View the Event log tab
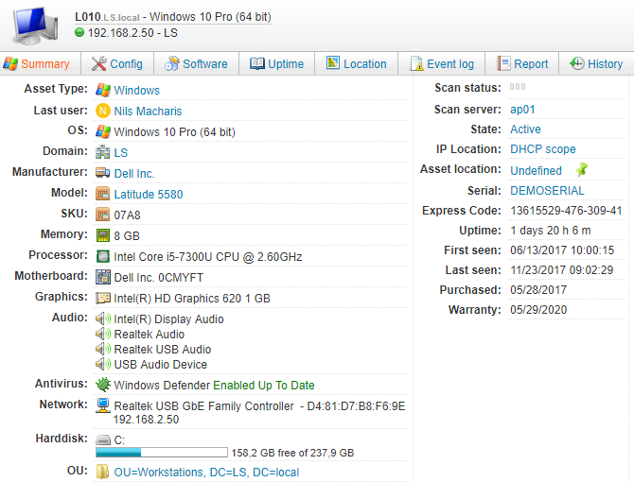634x482 pixels. coord(442,63)
